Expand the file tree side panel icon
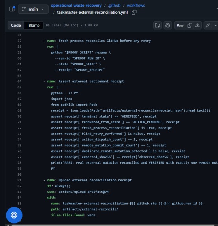Image resolution: width=218 pixels, height=226 pixels. pos(12,9)
